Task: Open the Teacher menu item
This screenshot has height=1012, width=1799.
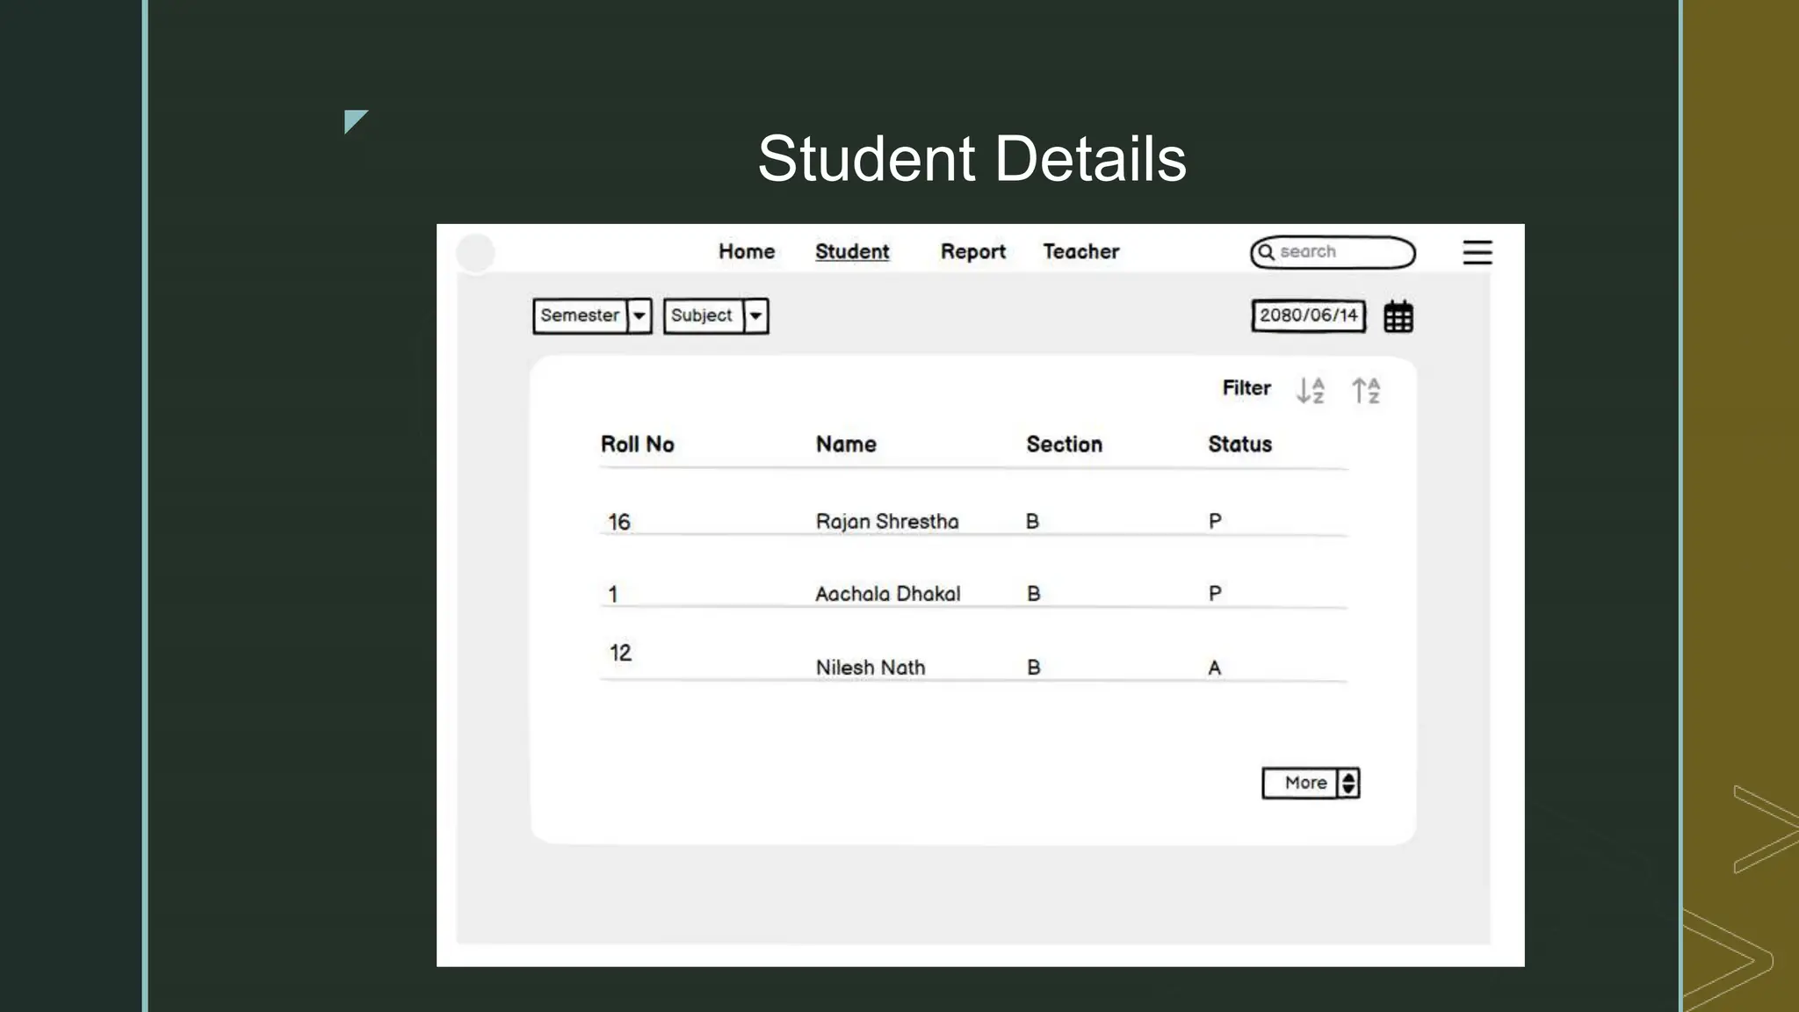Action: point(1080,252)
